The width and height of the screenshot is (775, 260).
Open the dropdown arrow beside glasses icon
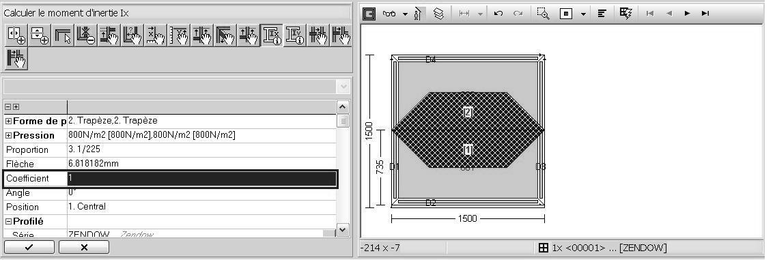point(406,14)
